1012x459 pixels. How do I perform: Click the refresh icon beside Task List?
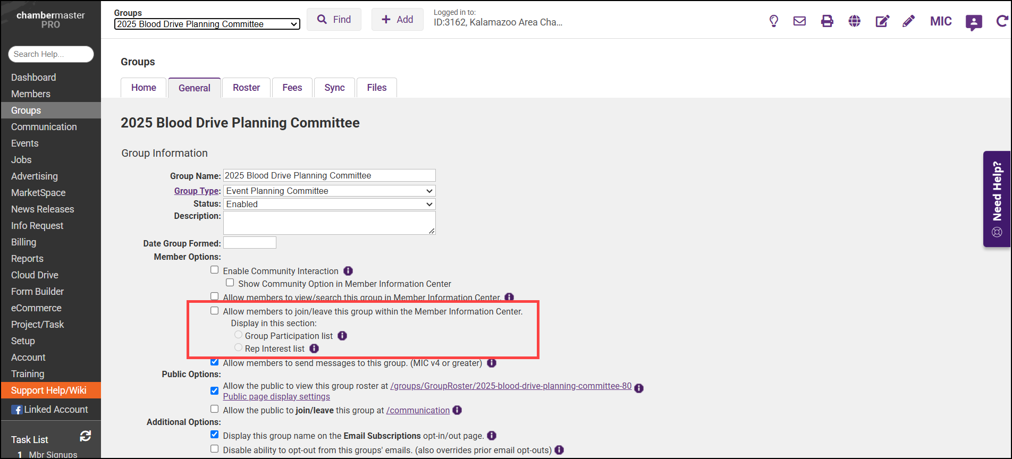[85, 436]
